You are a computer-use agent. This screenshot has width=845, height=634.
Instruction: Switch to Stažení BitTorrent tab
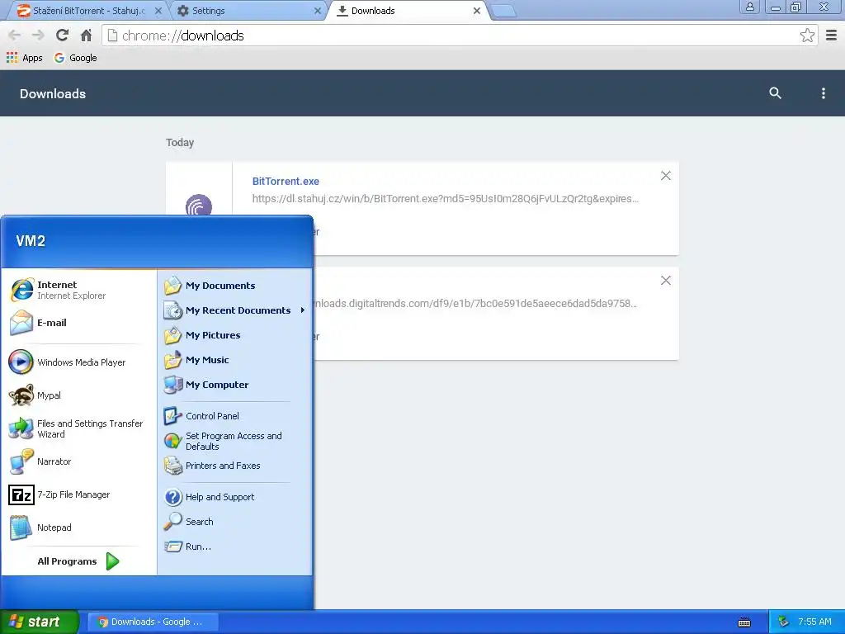(x=87, y=11)
